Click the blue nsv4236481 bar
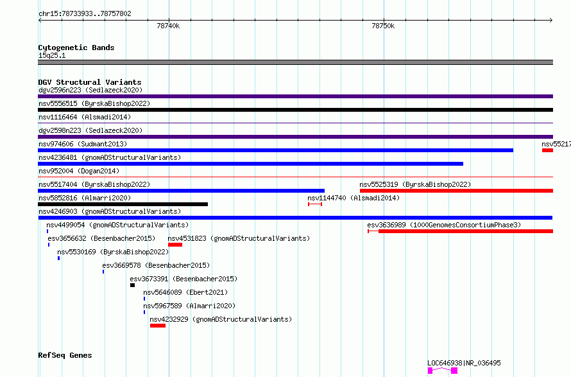 click(x=251, y=164)
